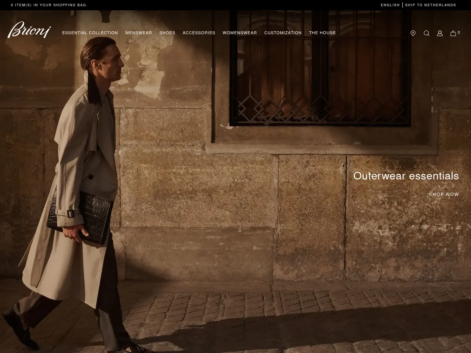The height and width of the screenshot is (353, 471).
Task: Change SHIP TO NETHERLANDS country setting
Action: click(431, 5)
